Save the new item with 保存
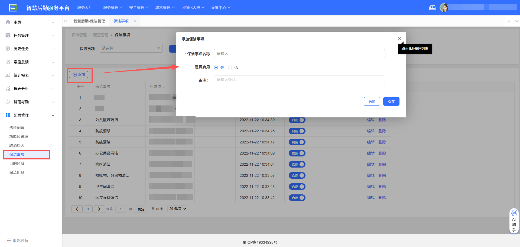Image resolution: width=520 pixels, height=247 pixels. [x=391, y=101]
